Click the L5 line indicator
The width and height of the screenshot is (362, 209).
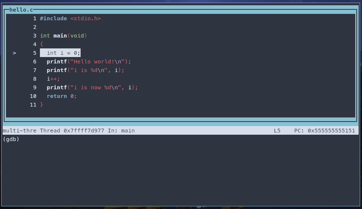277,131
